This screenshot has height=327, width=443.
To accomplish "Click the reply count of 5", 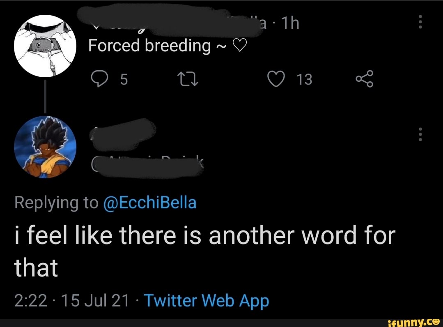I will [x=124, y=79].
